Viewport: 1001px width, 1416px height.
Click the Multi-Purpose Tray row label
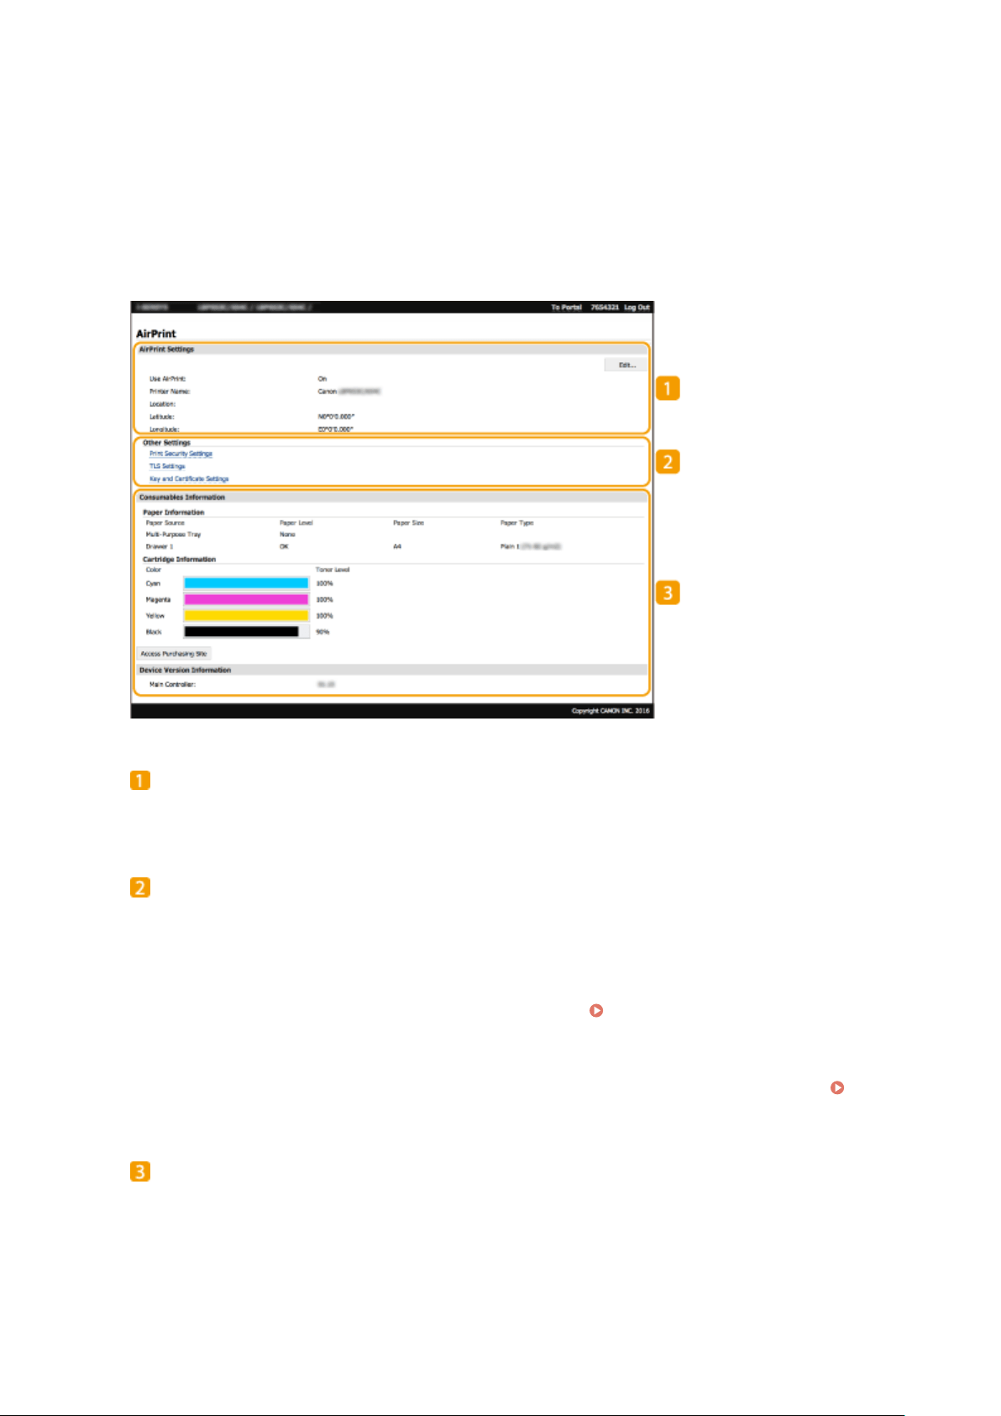point(173,534)
